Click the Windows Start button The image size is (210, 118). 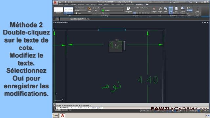(x=55, y=115)
